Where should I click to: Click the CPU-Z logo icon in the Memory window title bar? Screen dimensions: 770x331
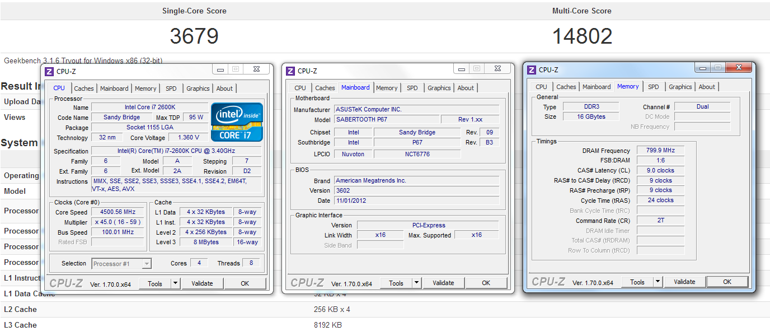point(532,69)
